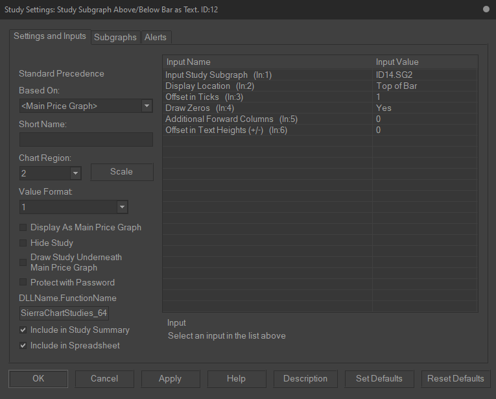Open the study Description
Screen dimensions: 496x399
click(305, 379)
